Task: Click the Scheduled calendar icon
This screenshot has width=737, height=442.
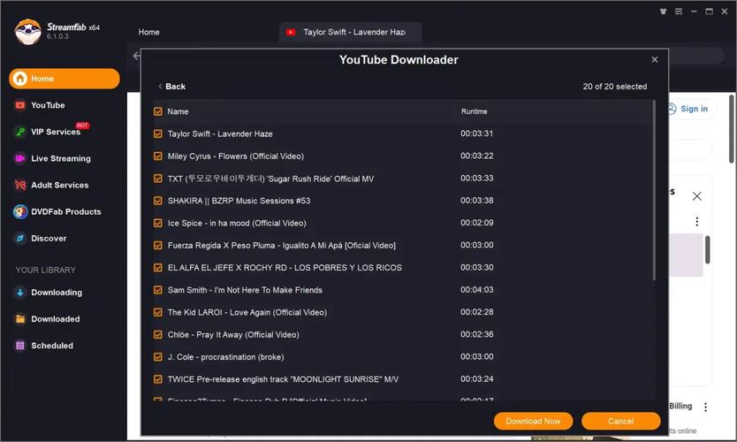Action: [x=19, y=346]
